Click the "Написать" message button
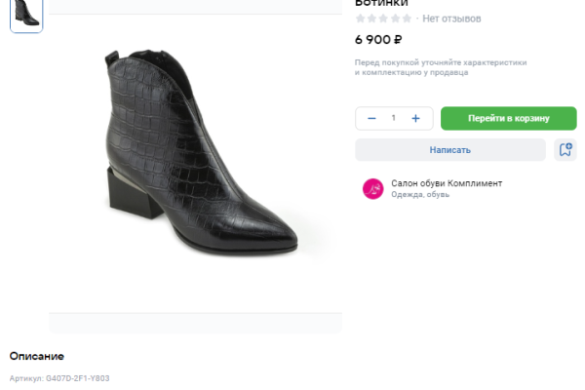 click(x=449, y=150)
